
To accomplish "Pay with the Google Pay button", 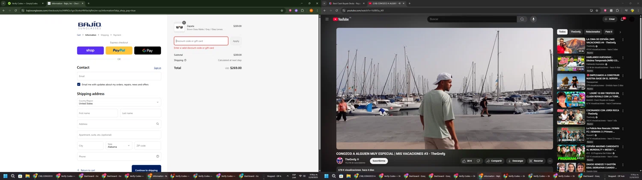I will 148,50.
